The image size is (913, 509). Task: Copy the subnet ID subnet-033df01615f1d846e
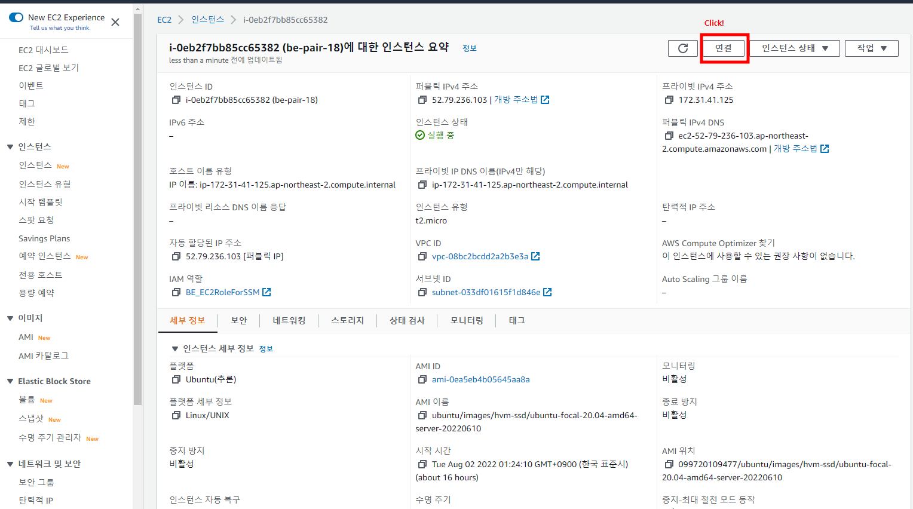coord(422,293)
